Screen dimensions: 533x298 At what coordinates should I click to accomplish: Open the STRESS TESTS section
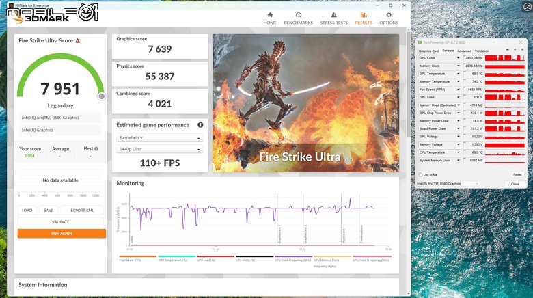pos(333,18)
